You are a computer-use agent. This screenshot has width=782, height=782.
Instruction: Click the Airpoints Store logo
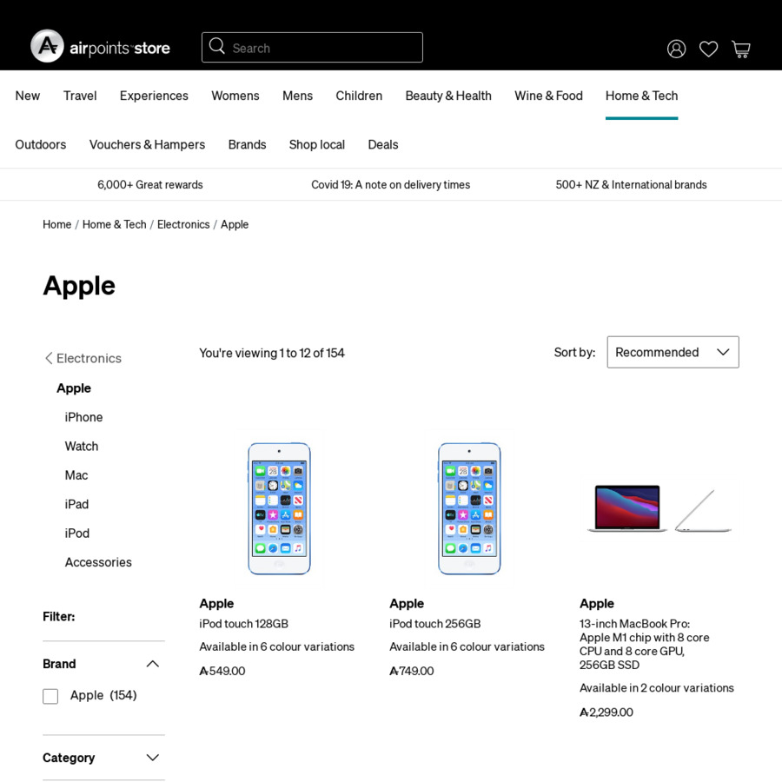pos(98,47)
